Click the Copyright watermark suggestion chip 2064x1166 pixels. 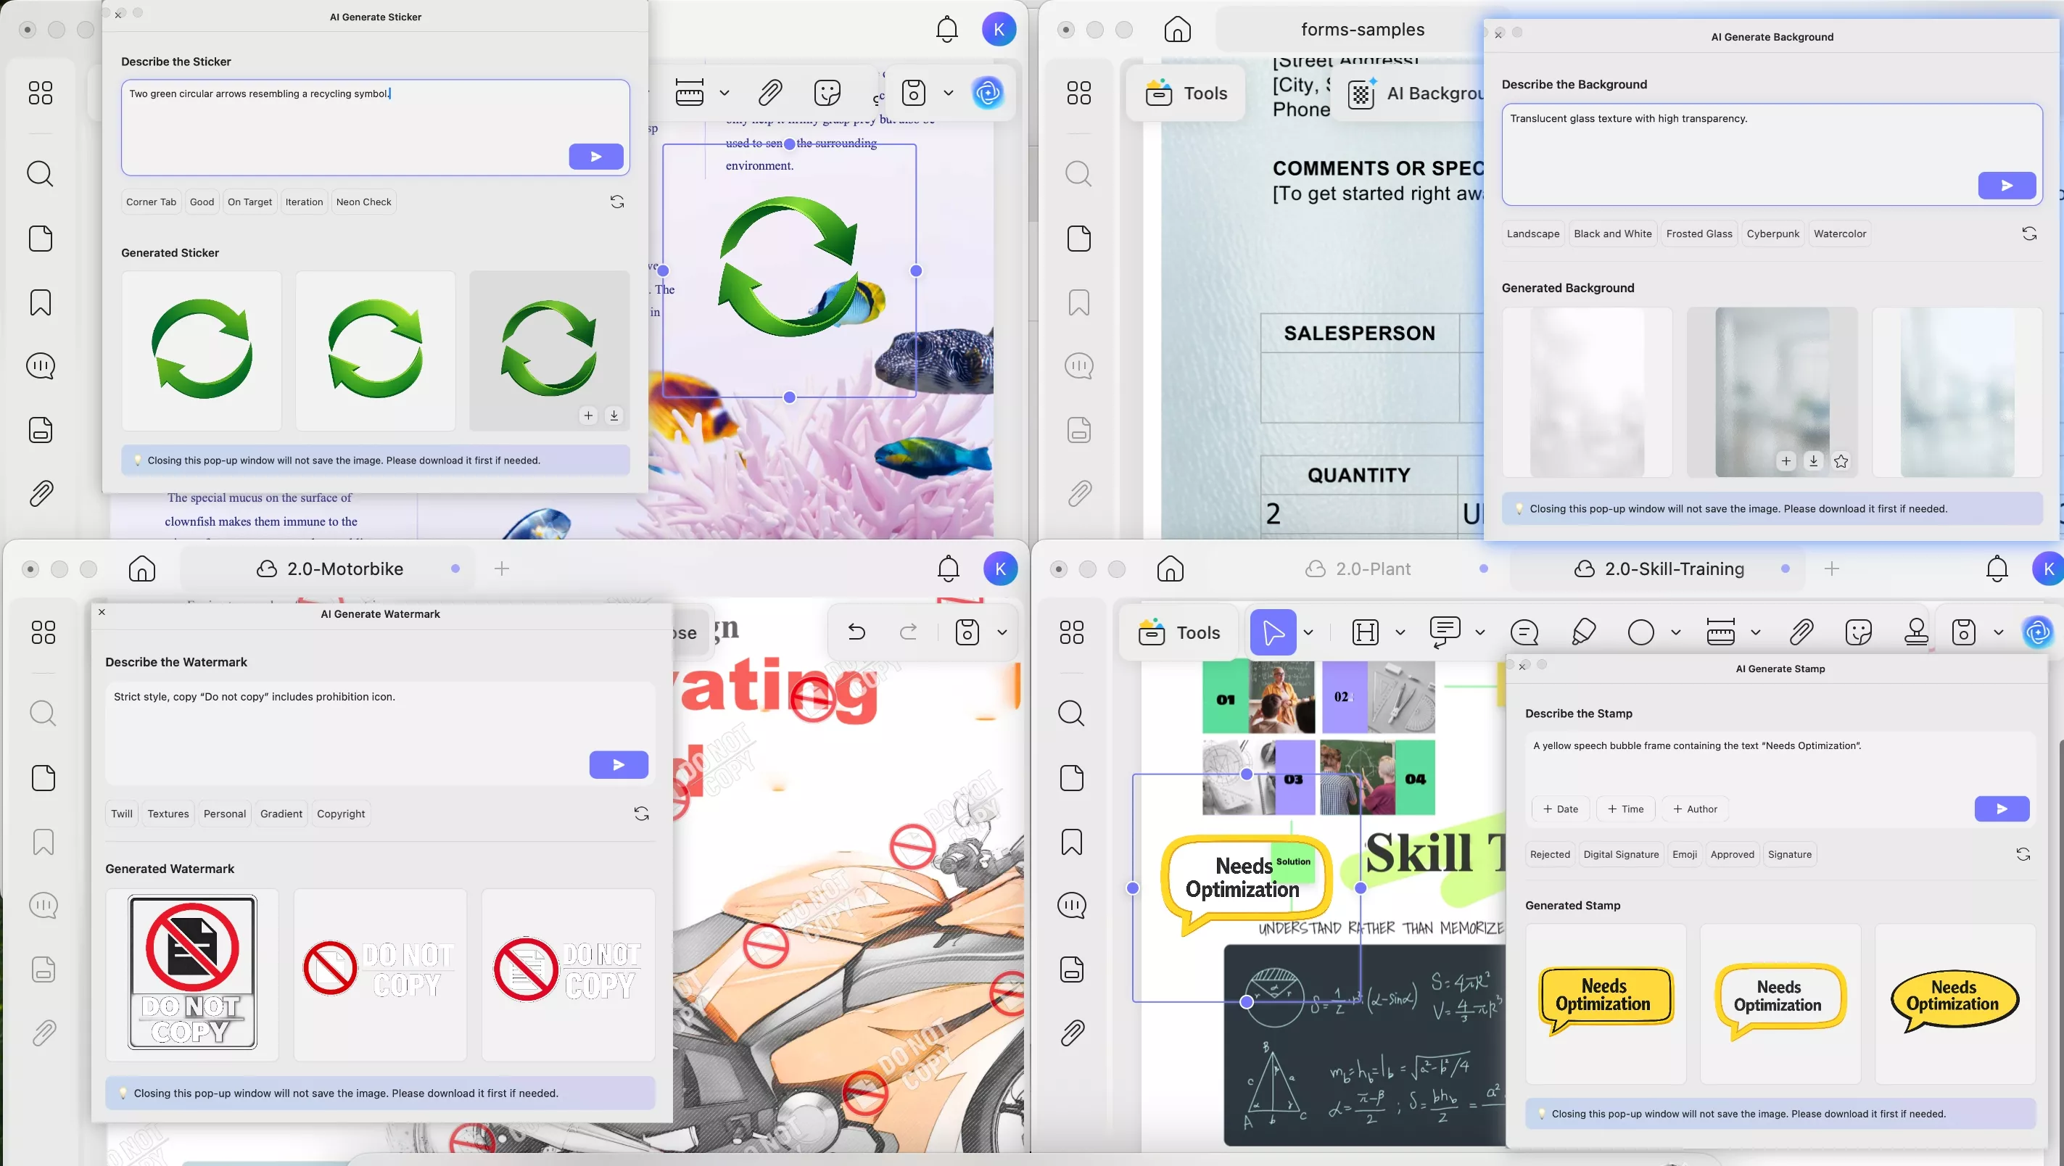point(341,814)
